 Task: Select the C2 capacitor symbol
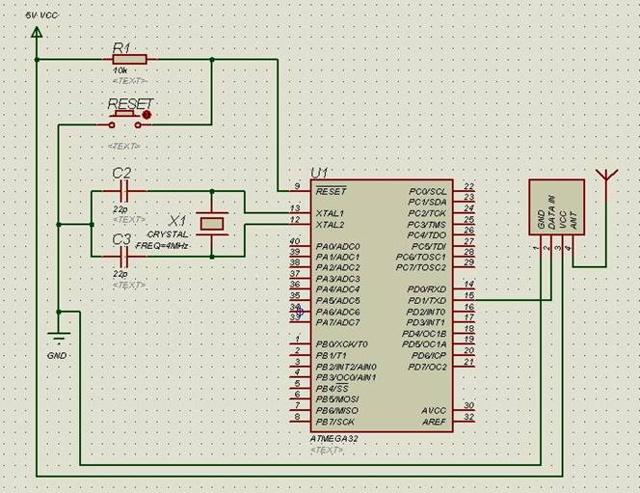(123, 191)
